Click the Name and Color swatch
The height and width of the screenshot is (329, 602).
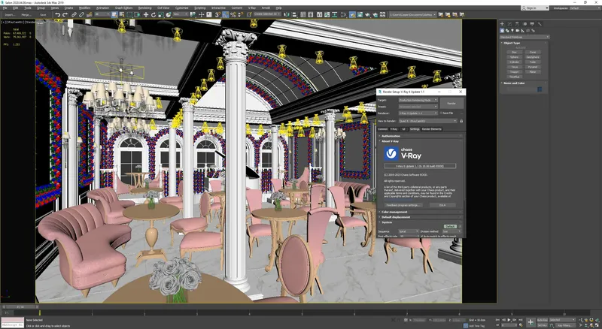pos(540,89)
